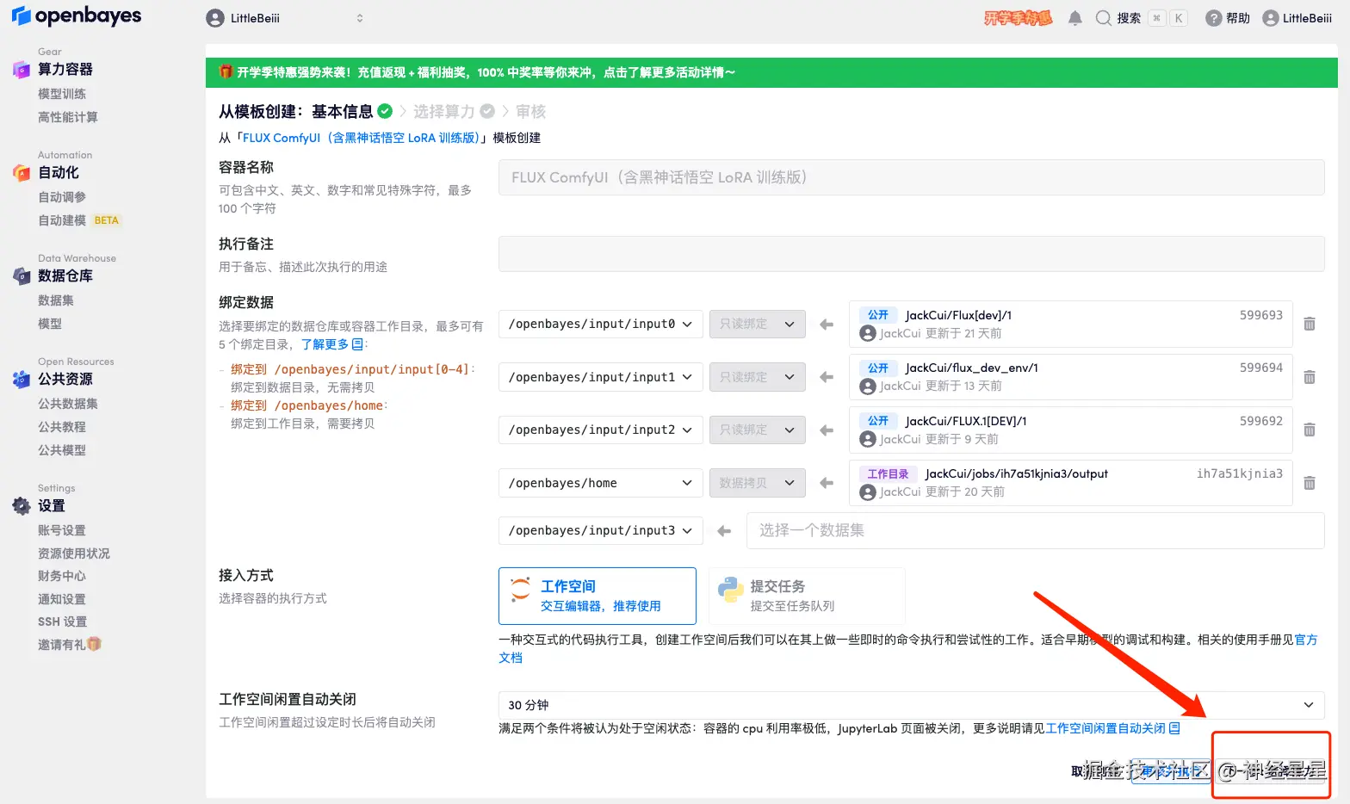Click the arrow beside the input1 binding
This screenshot has height=804, width=1350.
click(827, 377)
